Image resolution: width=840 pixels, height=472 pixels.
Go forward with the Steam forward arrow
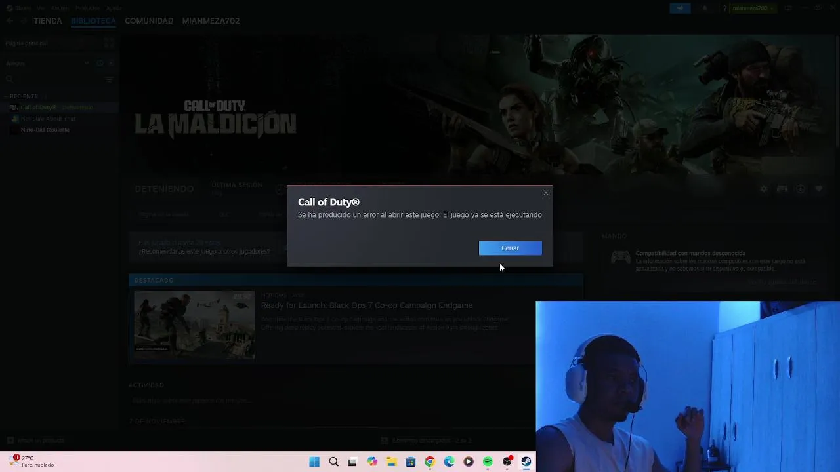click(24, 21)
